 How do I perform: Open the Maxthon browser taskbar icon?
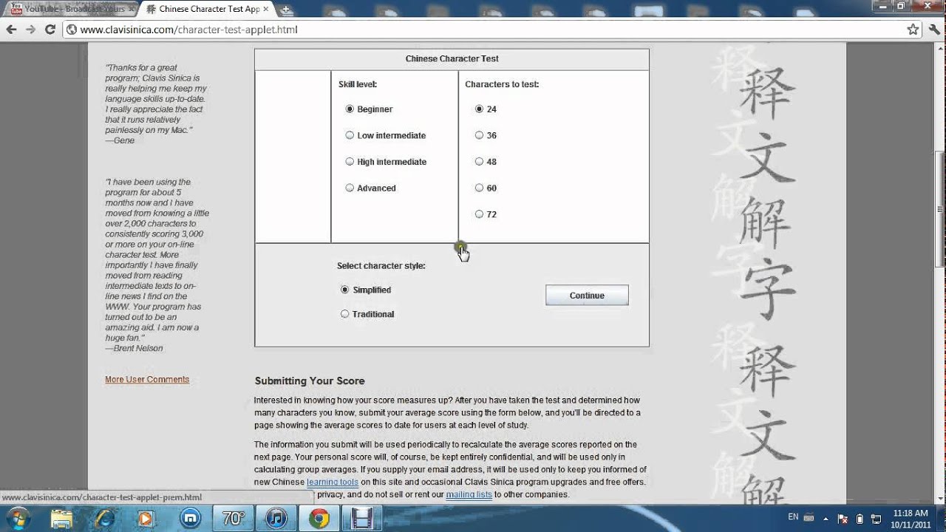tap(191, 519)
